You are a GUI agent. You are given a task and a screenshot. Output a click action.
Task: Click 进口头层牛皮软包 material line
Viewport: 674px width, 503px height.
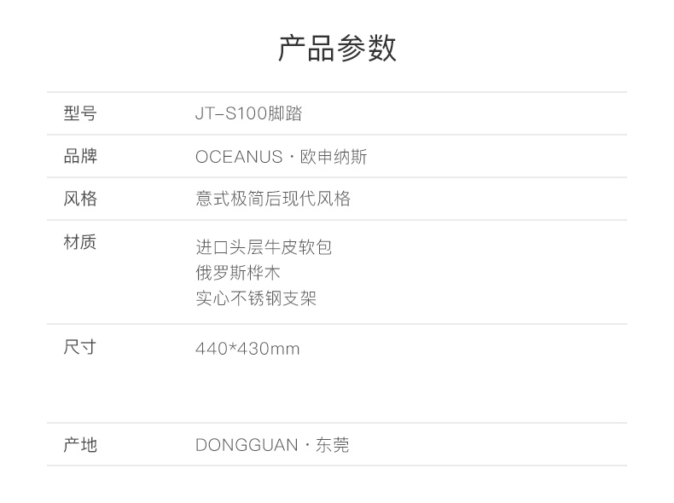pyautogui.click(x=264, y=247)
